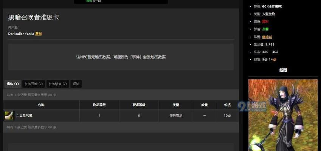The image size is (321, 151).
Task: Sort by the 价格 column header
Action: [x=227, y=105]
